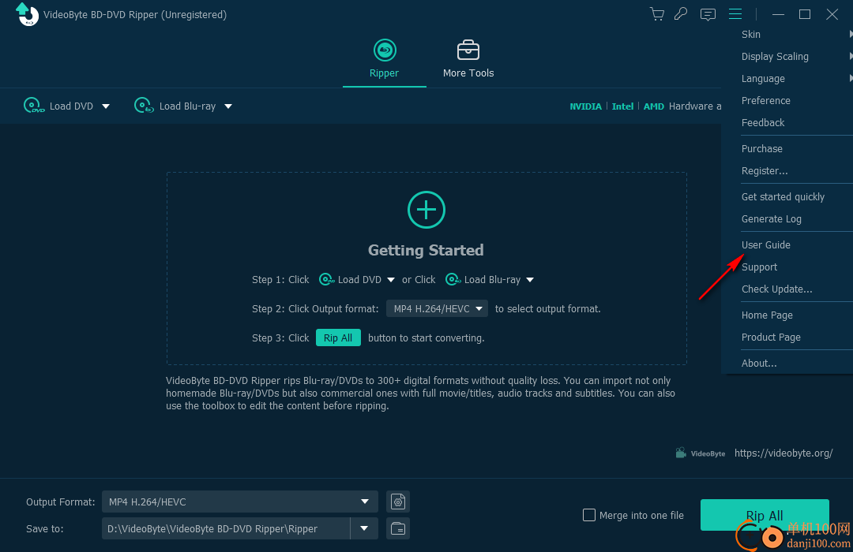Click the Ripper disc icon
Image resolution: width=853 pixels, height=552 pixels.
[385, 50]
